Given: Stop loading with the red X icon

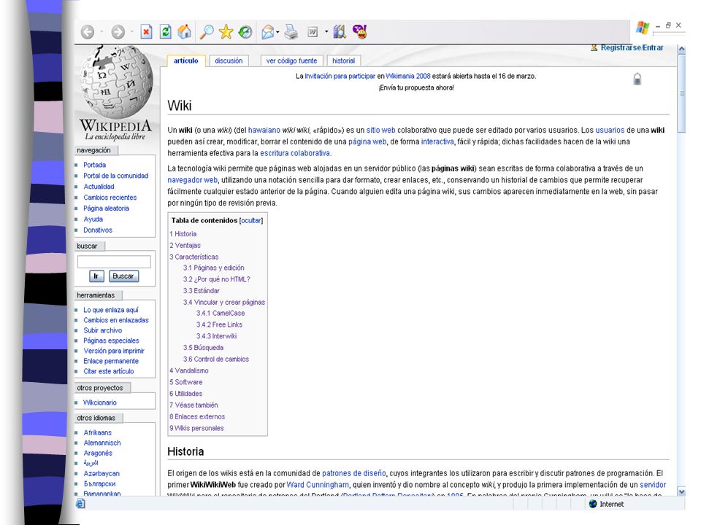Looking at the screenshot, I should coord(146,31).
